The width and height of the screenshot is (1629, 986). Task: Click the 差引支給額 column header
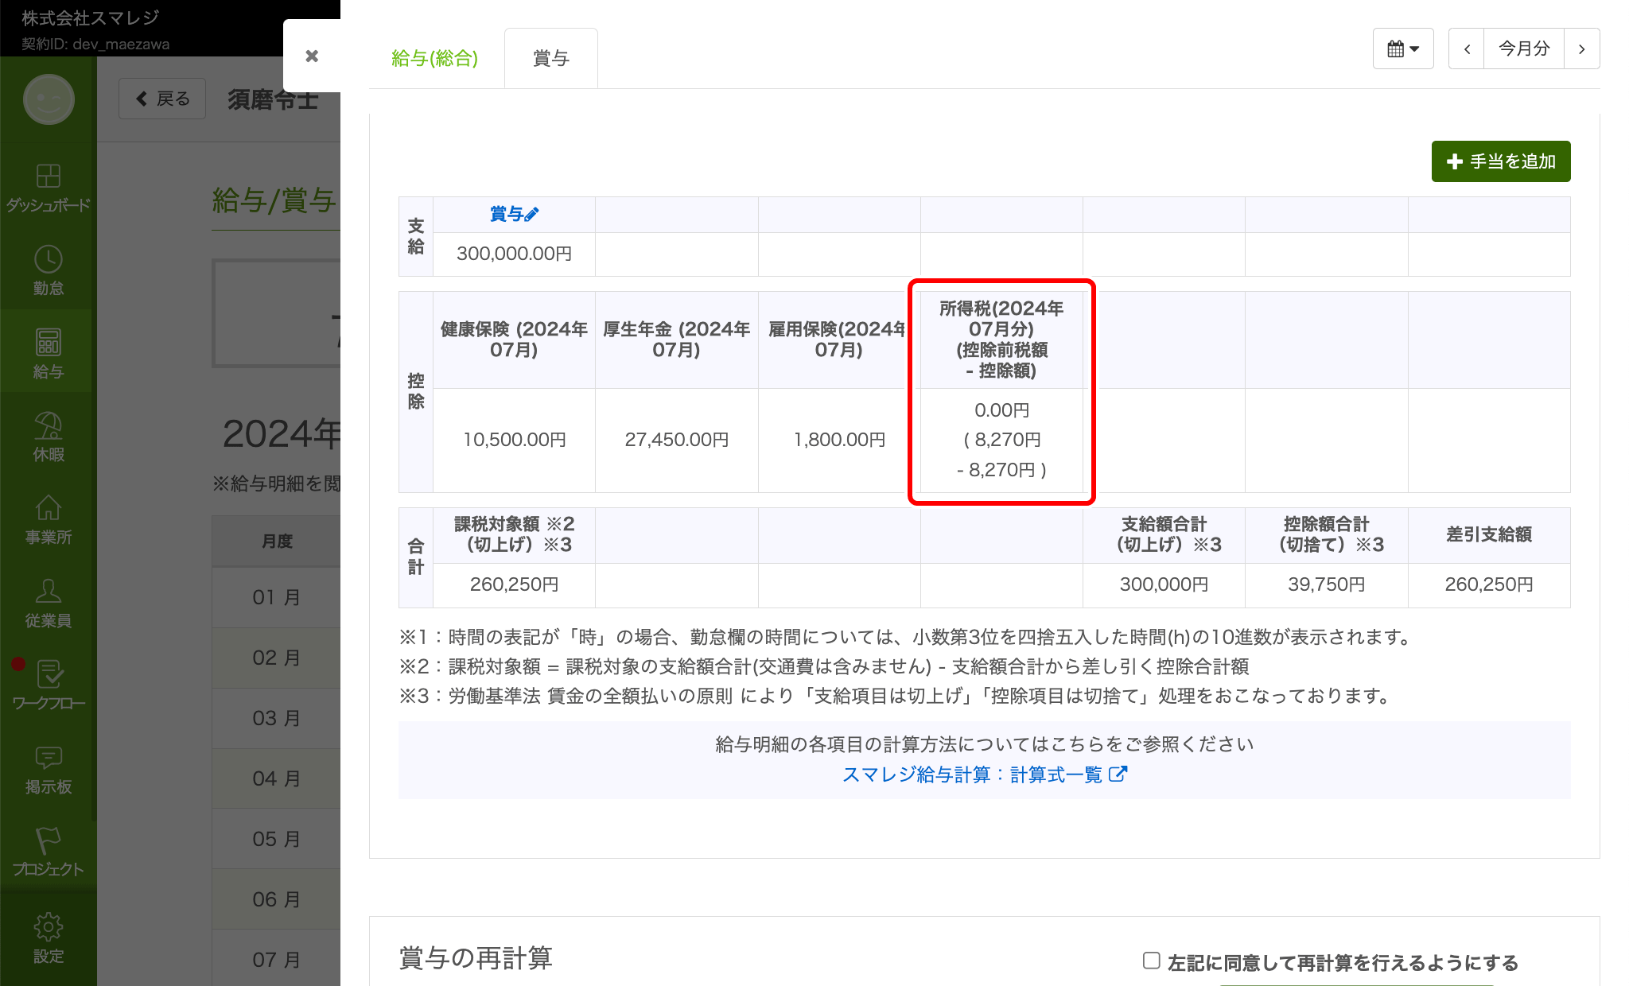1489,534
